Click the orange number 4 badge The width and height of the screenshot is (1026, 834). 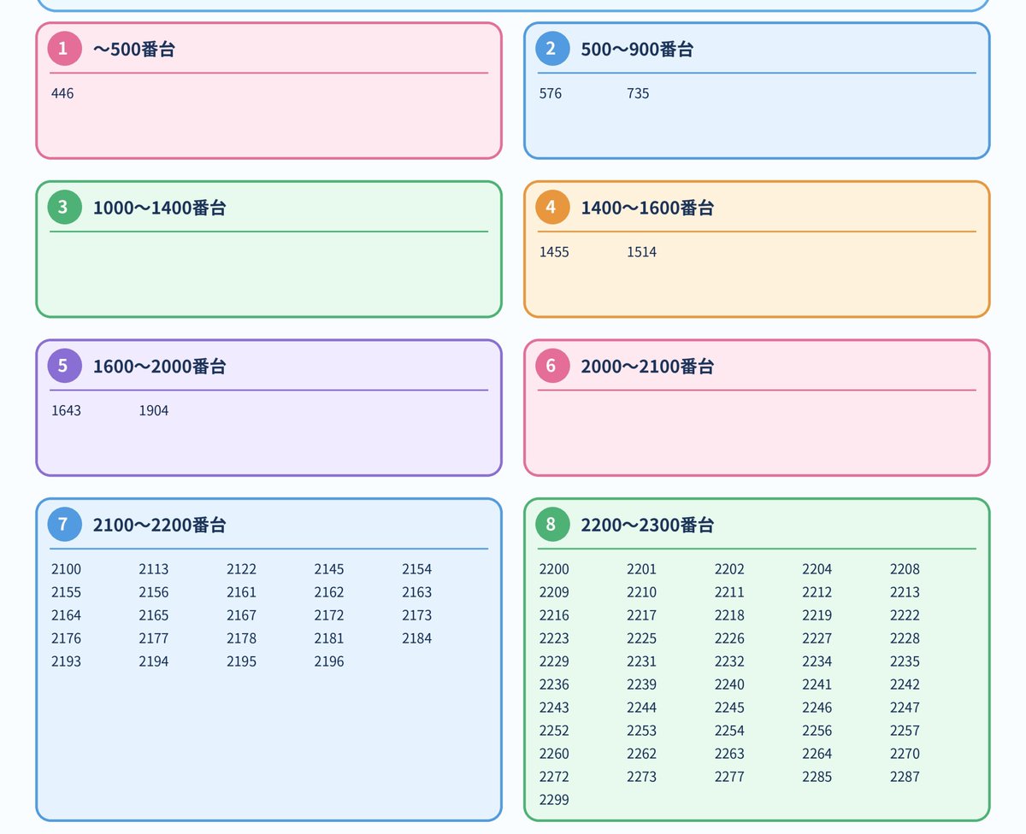click(x=552, y=207)
